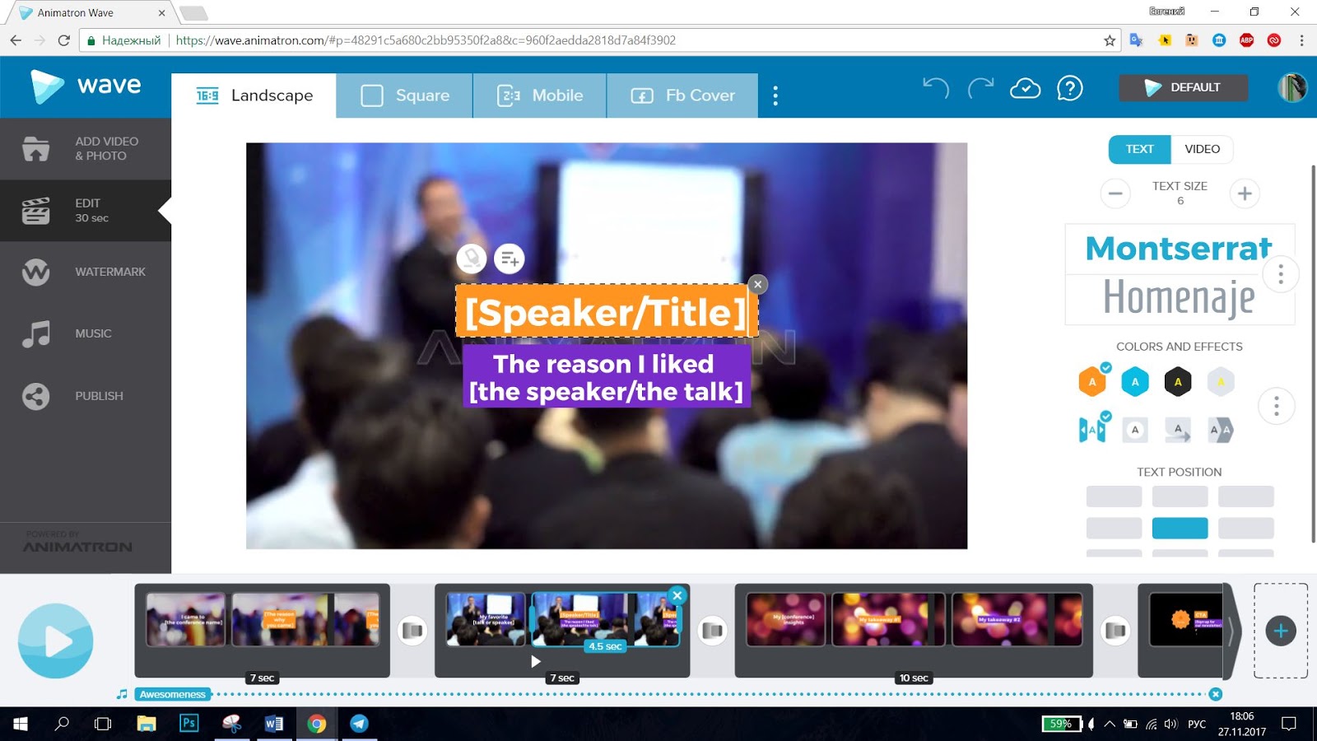
Task: Select the first scene thumbnail
Action: [x=186, y=619]
